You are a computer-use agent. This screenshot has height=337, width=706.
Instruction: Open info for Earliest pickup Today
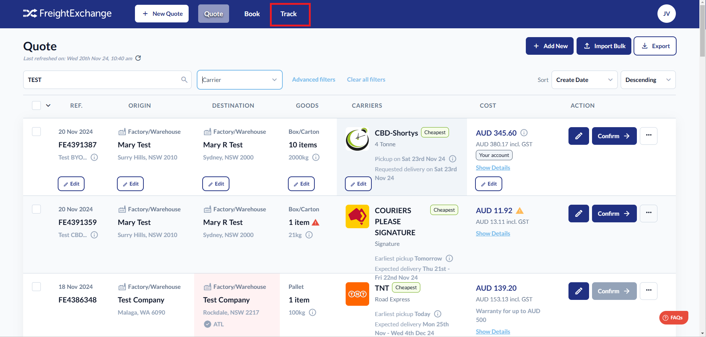click(438, 314)
